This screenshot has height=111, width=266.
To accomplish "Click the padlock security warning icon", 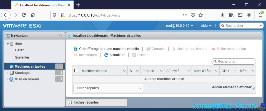I will pos(62,15).
